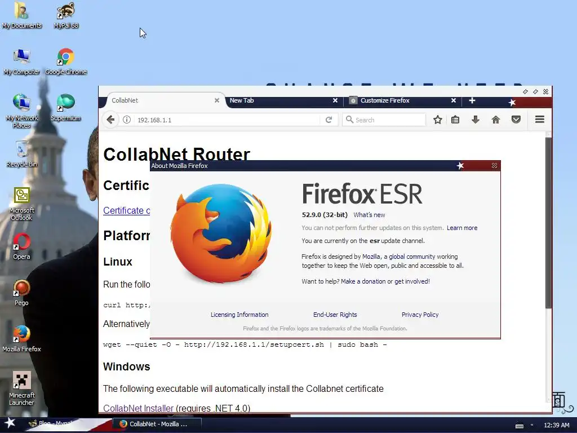
Task: Click the page vertical scrollbar thumb
Action: [549, 223]
